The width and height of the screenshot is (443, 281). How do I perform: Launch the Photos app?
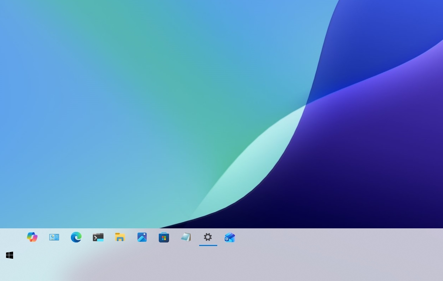pyautogui.click(x=142, y=237)
